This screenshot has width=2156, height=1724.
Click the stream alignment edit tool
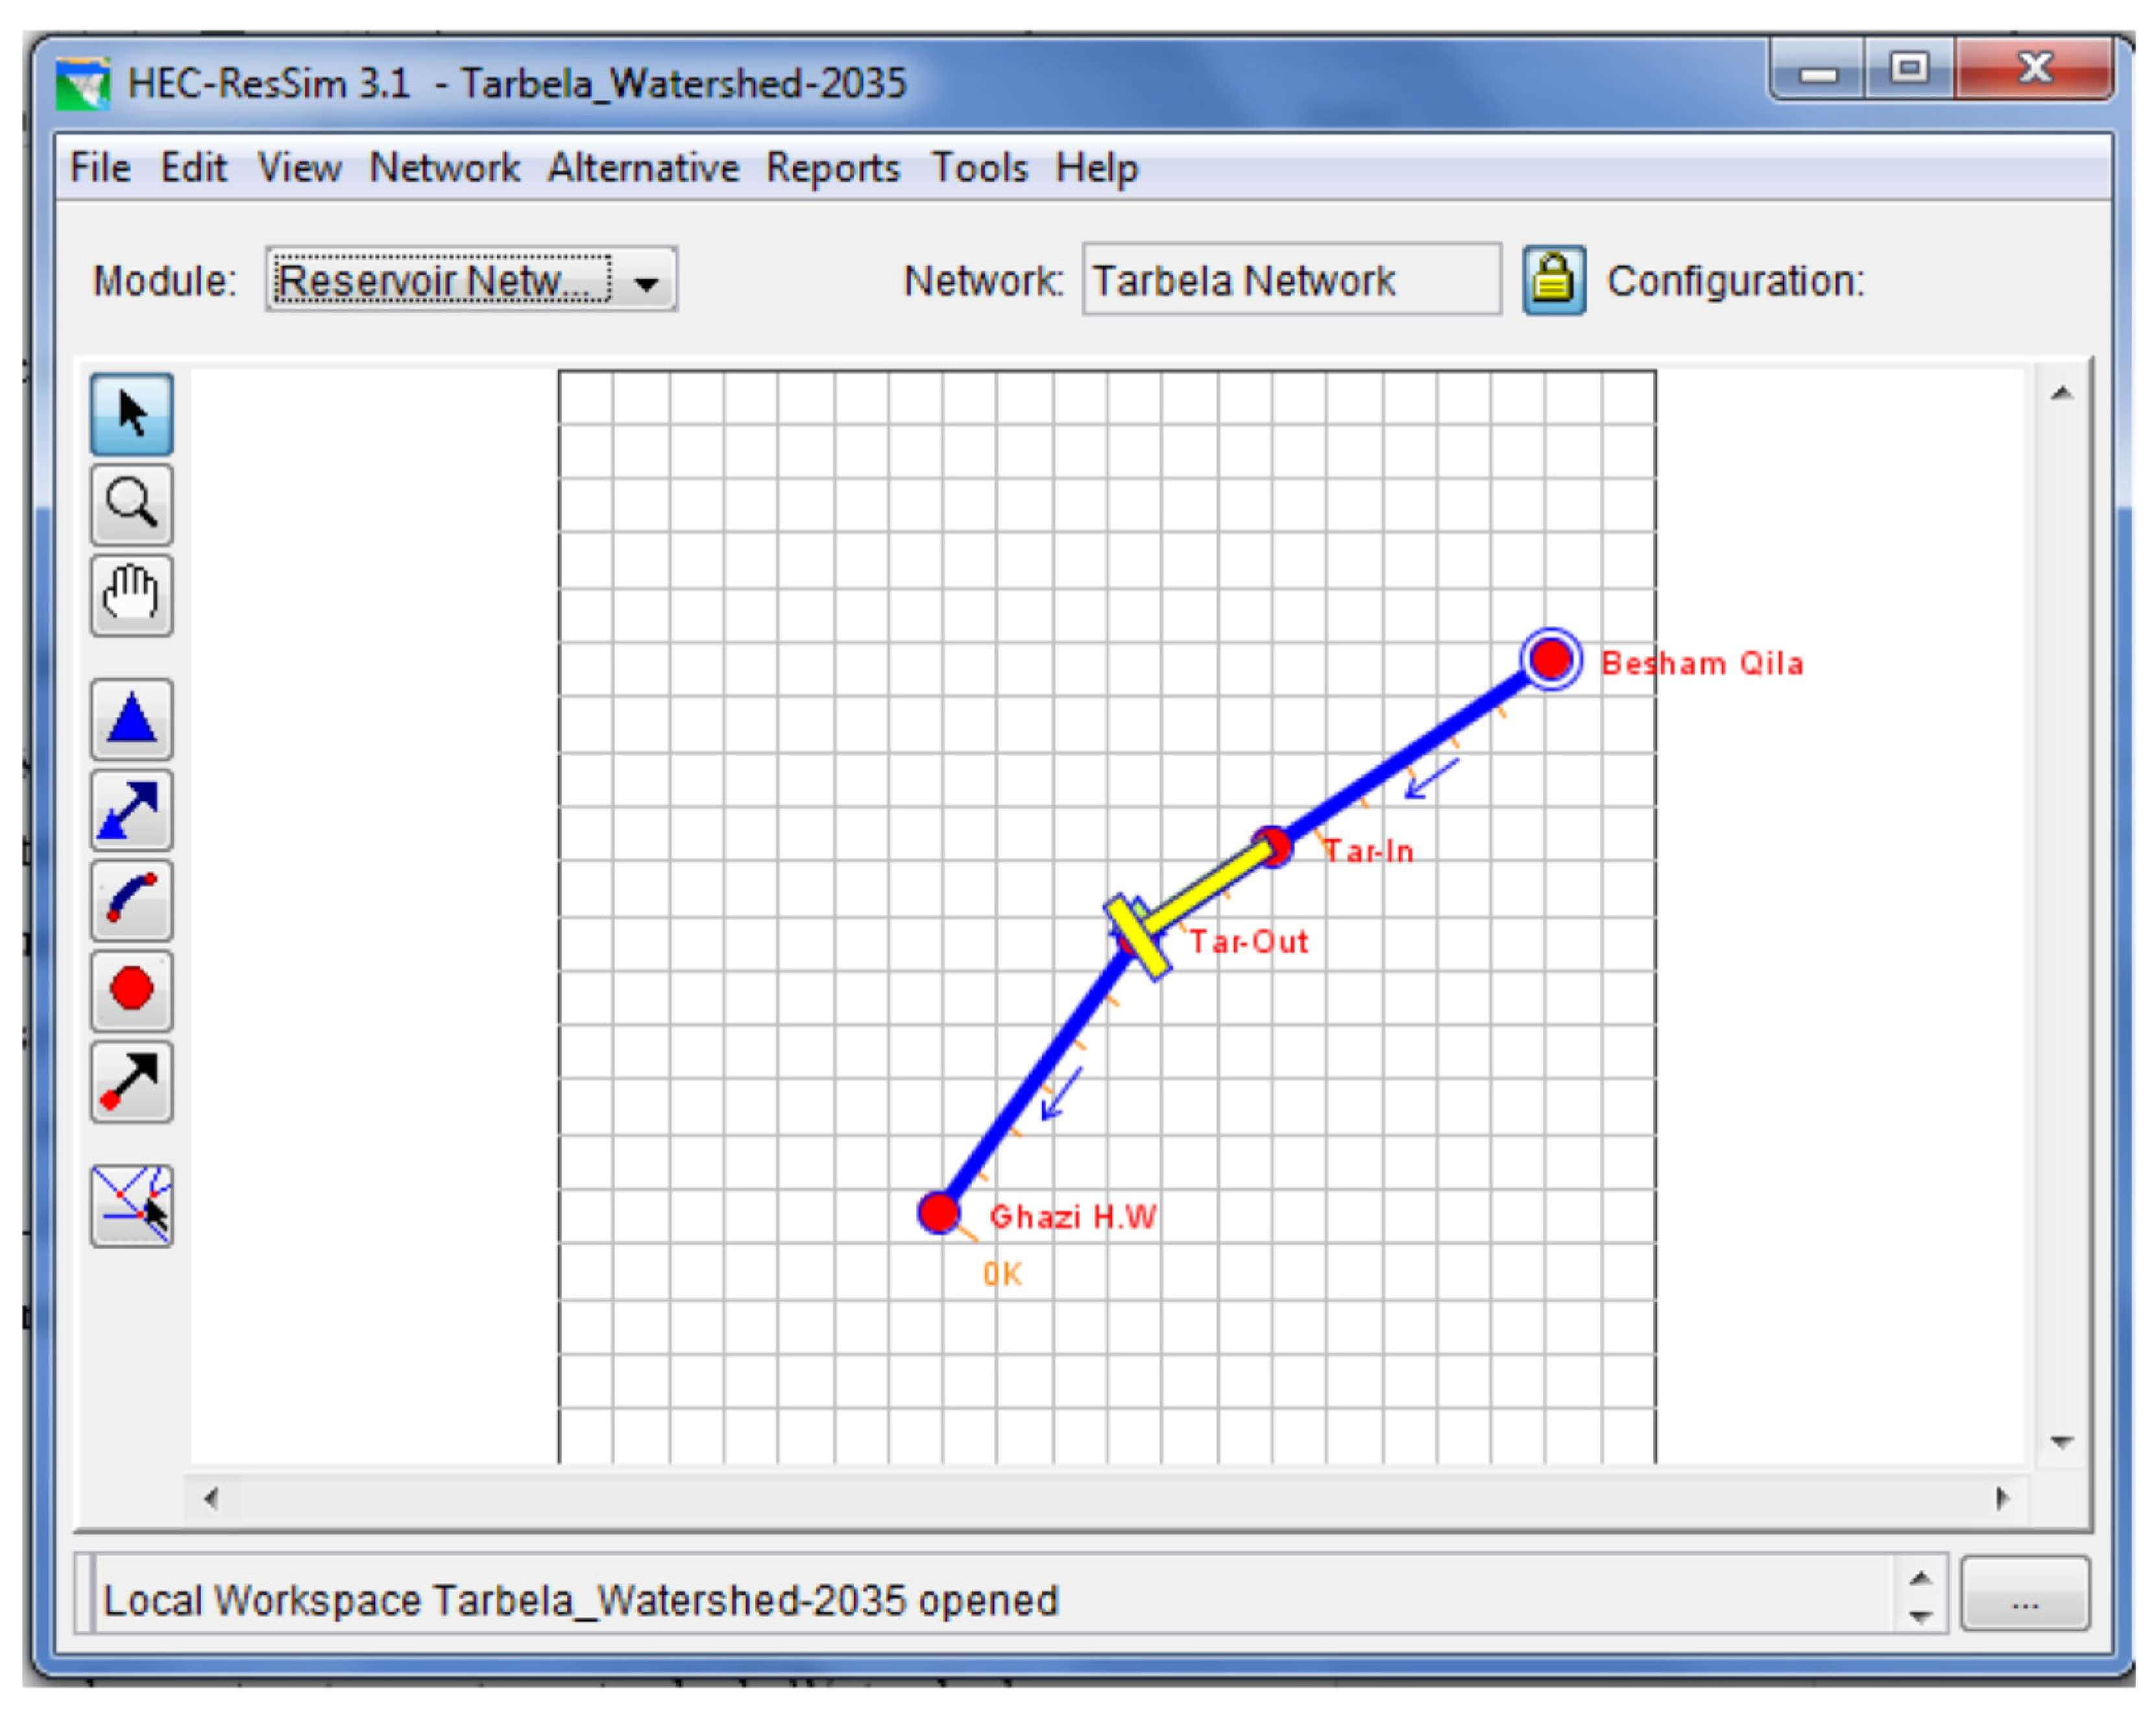coord(131,1205)
